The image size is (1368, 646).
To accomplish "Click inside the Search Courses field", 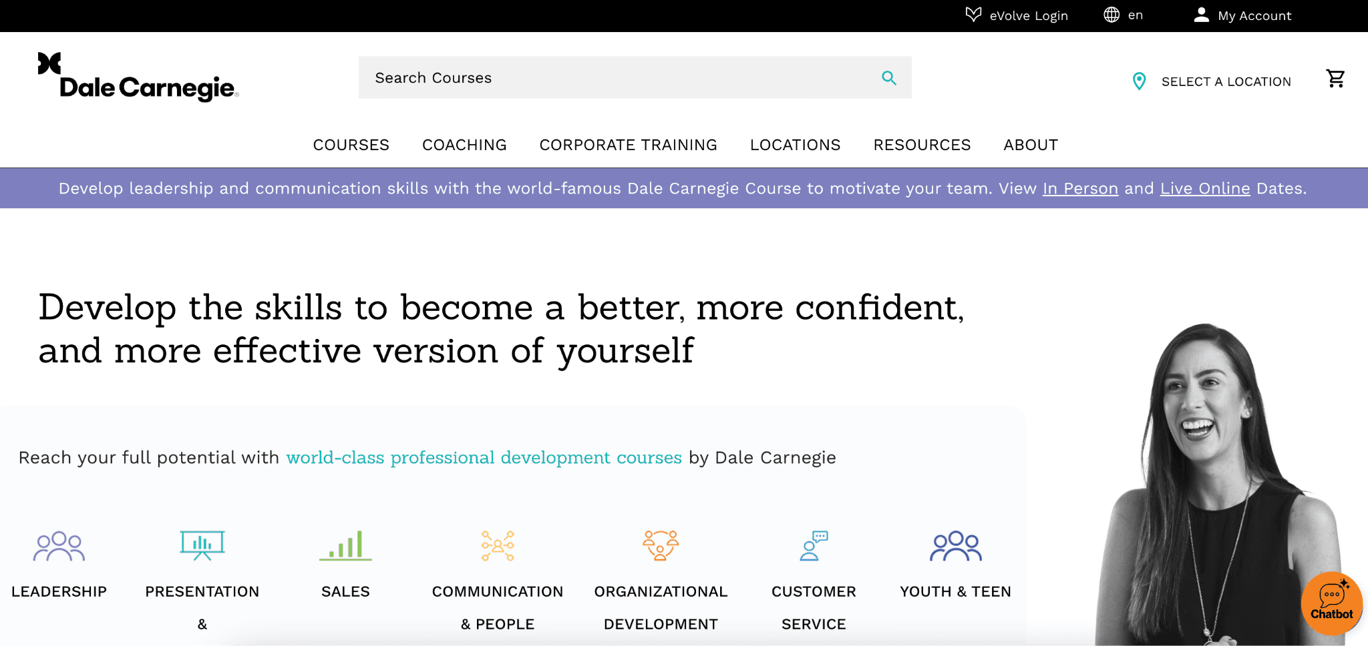I will click(x=601, y=77).
